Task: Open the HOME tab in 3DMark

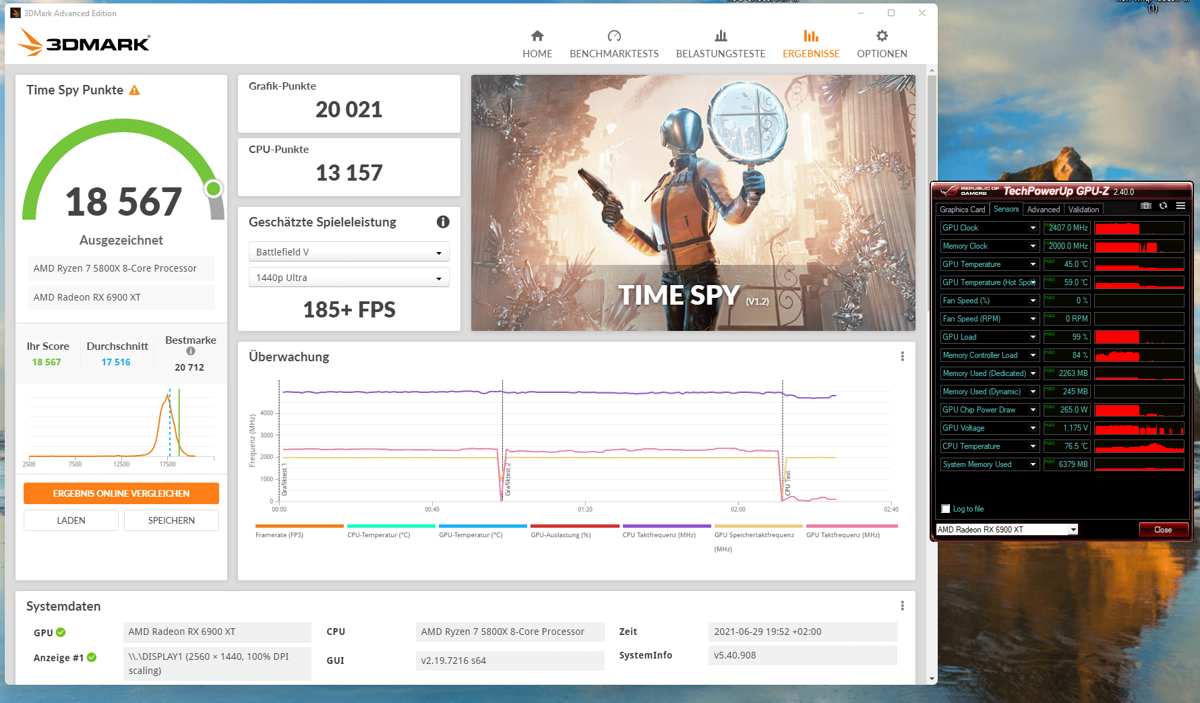Action: [x=537, y=44]
